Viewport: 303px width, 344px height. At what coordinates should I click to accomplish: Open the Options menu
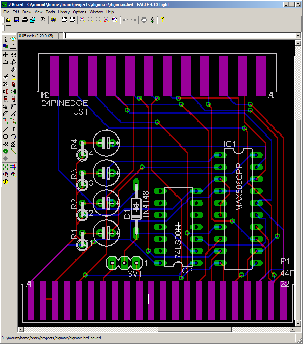79,12
